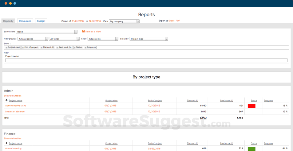The height and width of the screenshot is (151, 293).
Task: Expand the All categories filter dropdown
Action: click(x=33, y=39)
